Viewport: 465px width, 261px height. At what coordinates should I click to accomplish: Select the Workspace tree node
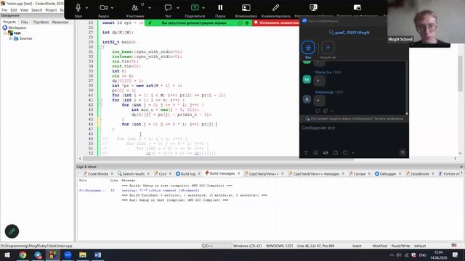[x=17, y=28]
